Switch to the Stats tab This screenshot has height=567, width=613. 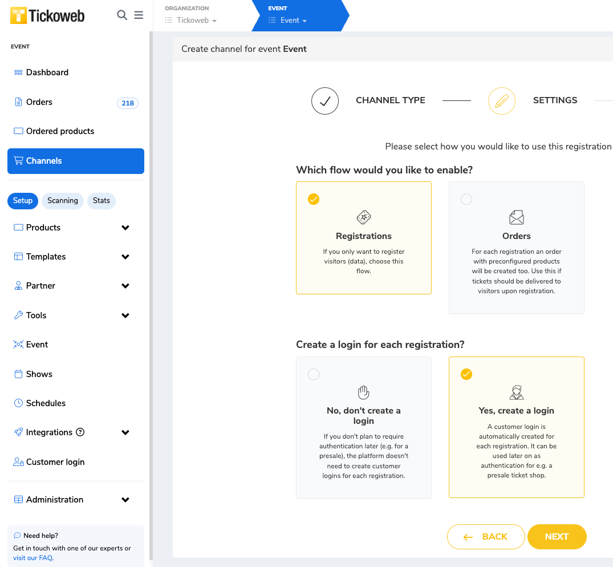[x=101, y=201]
